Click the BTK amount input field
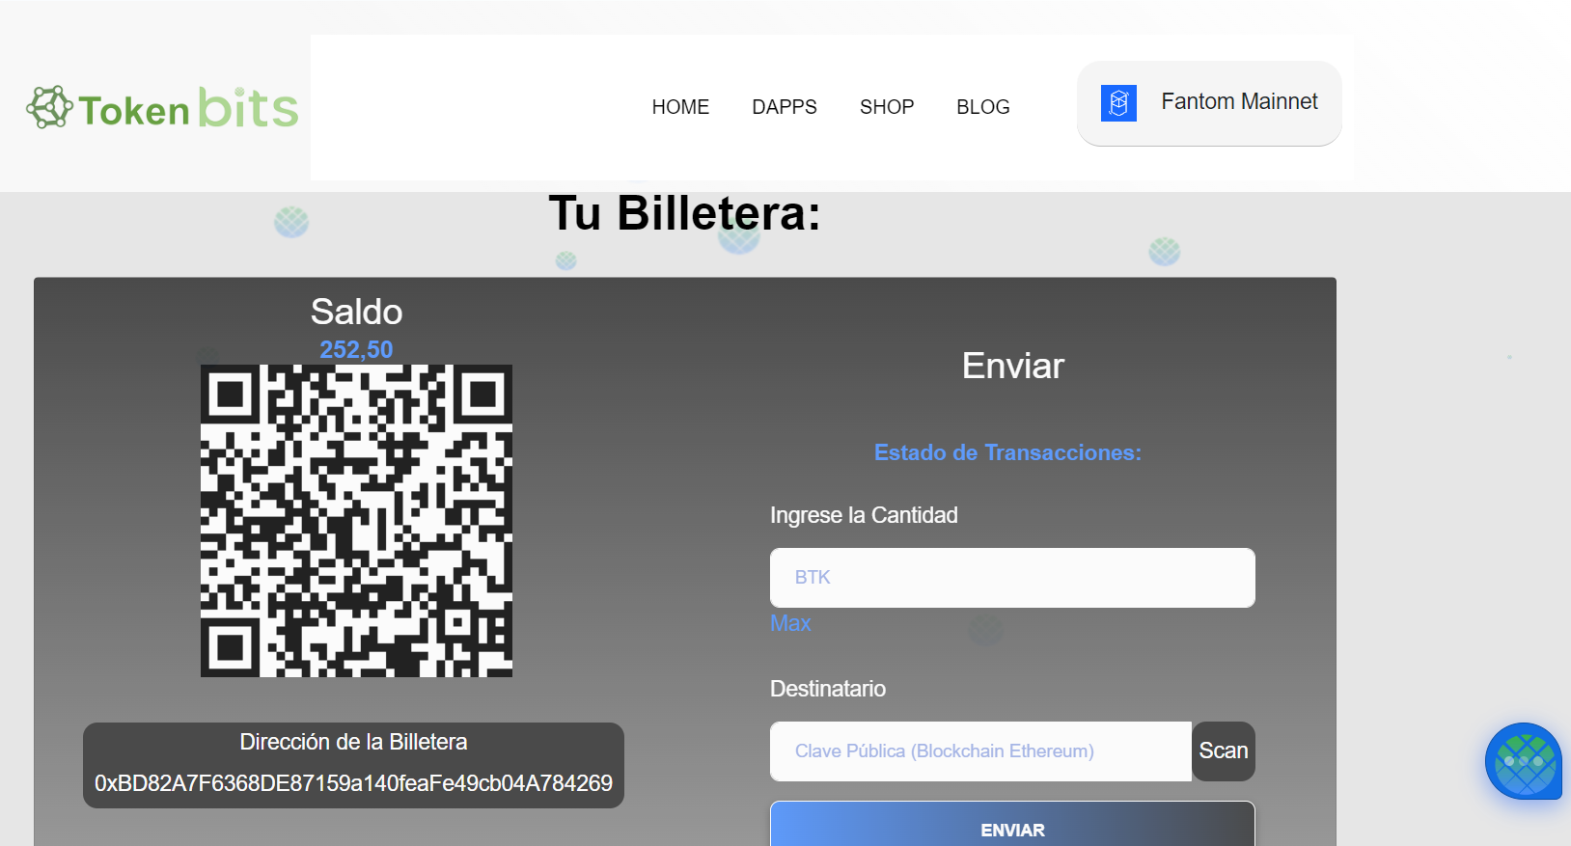The height and width of the screenshot is (846, 1571). click(1012, 578)
